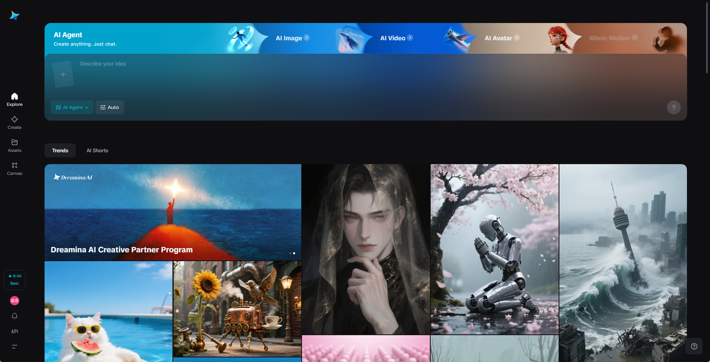Open the 8.4K Basic credits panel

point(14,280)
